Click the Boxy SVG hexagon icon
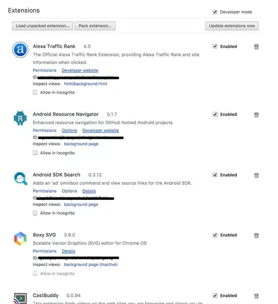Viewport: 278px width, 304px height. click(x=21, y=239)
